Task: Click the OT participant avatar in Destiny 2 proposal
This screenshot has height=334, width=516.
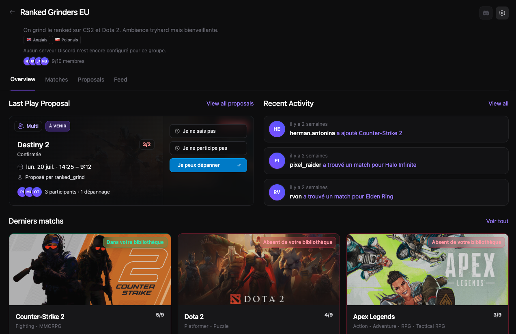Action: point(37,192)
